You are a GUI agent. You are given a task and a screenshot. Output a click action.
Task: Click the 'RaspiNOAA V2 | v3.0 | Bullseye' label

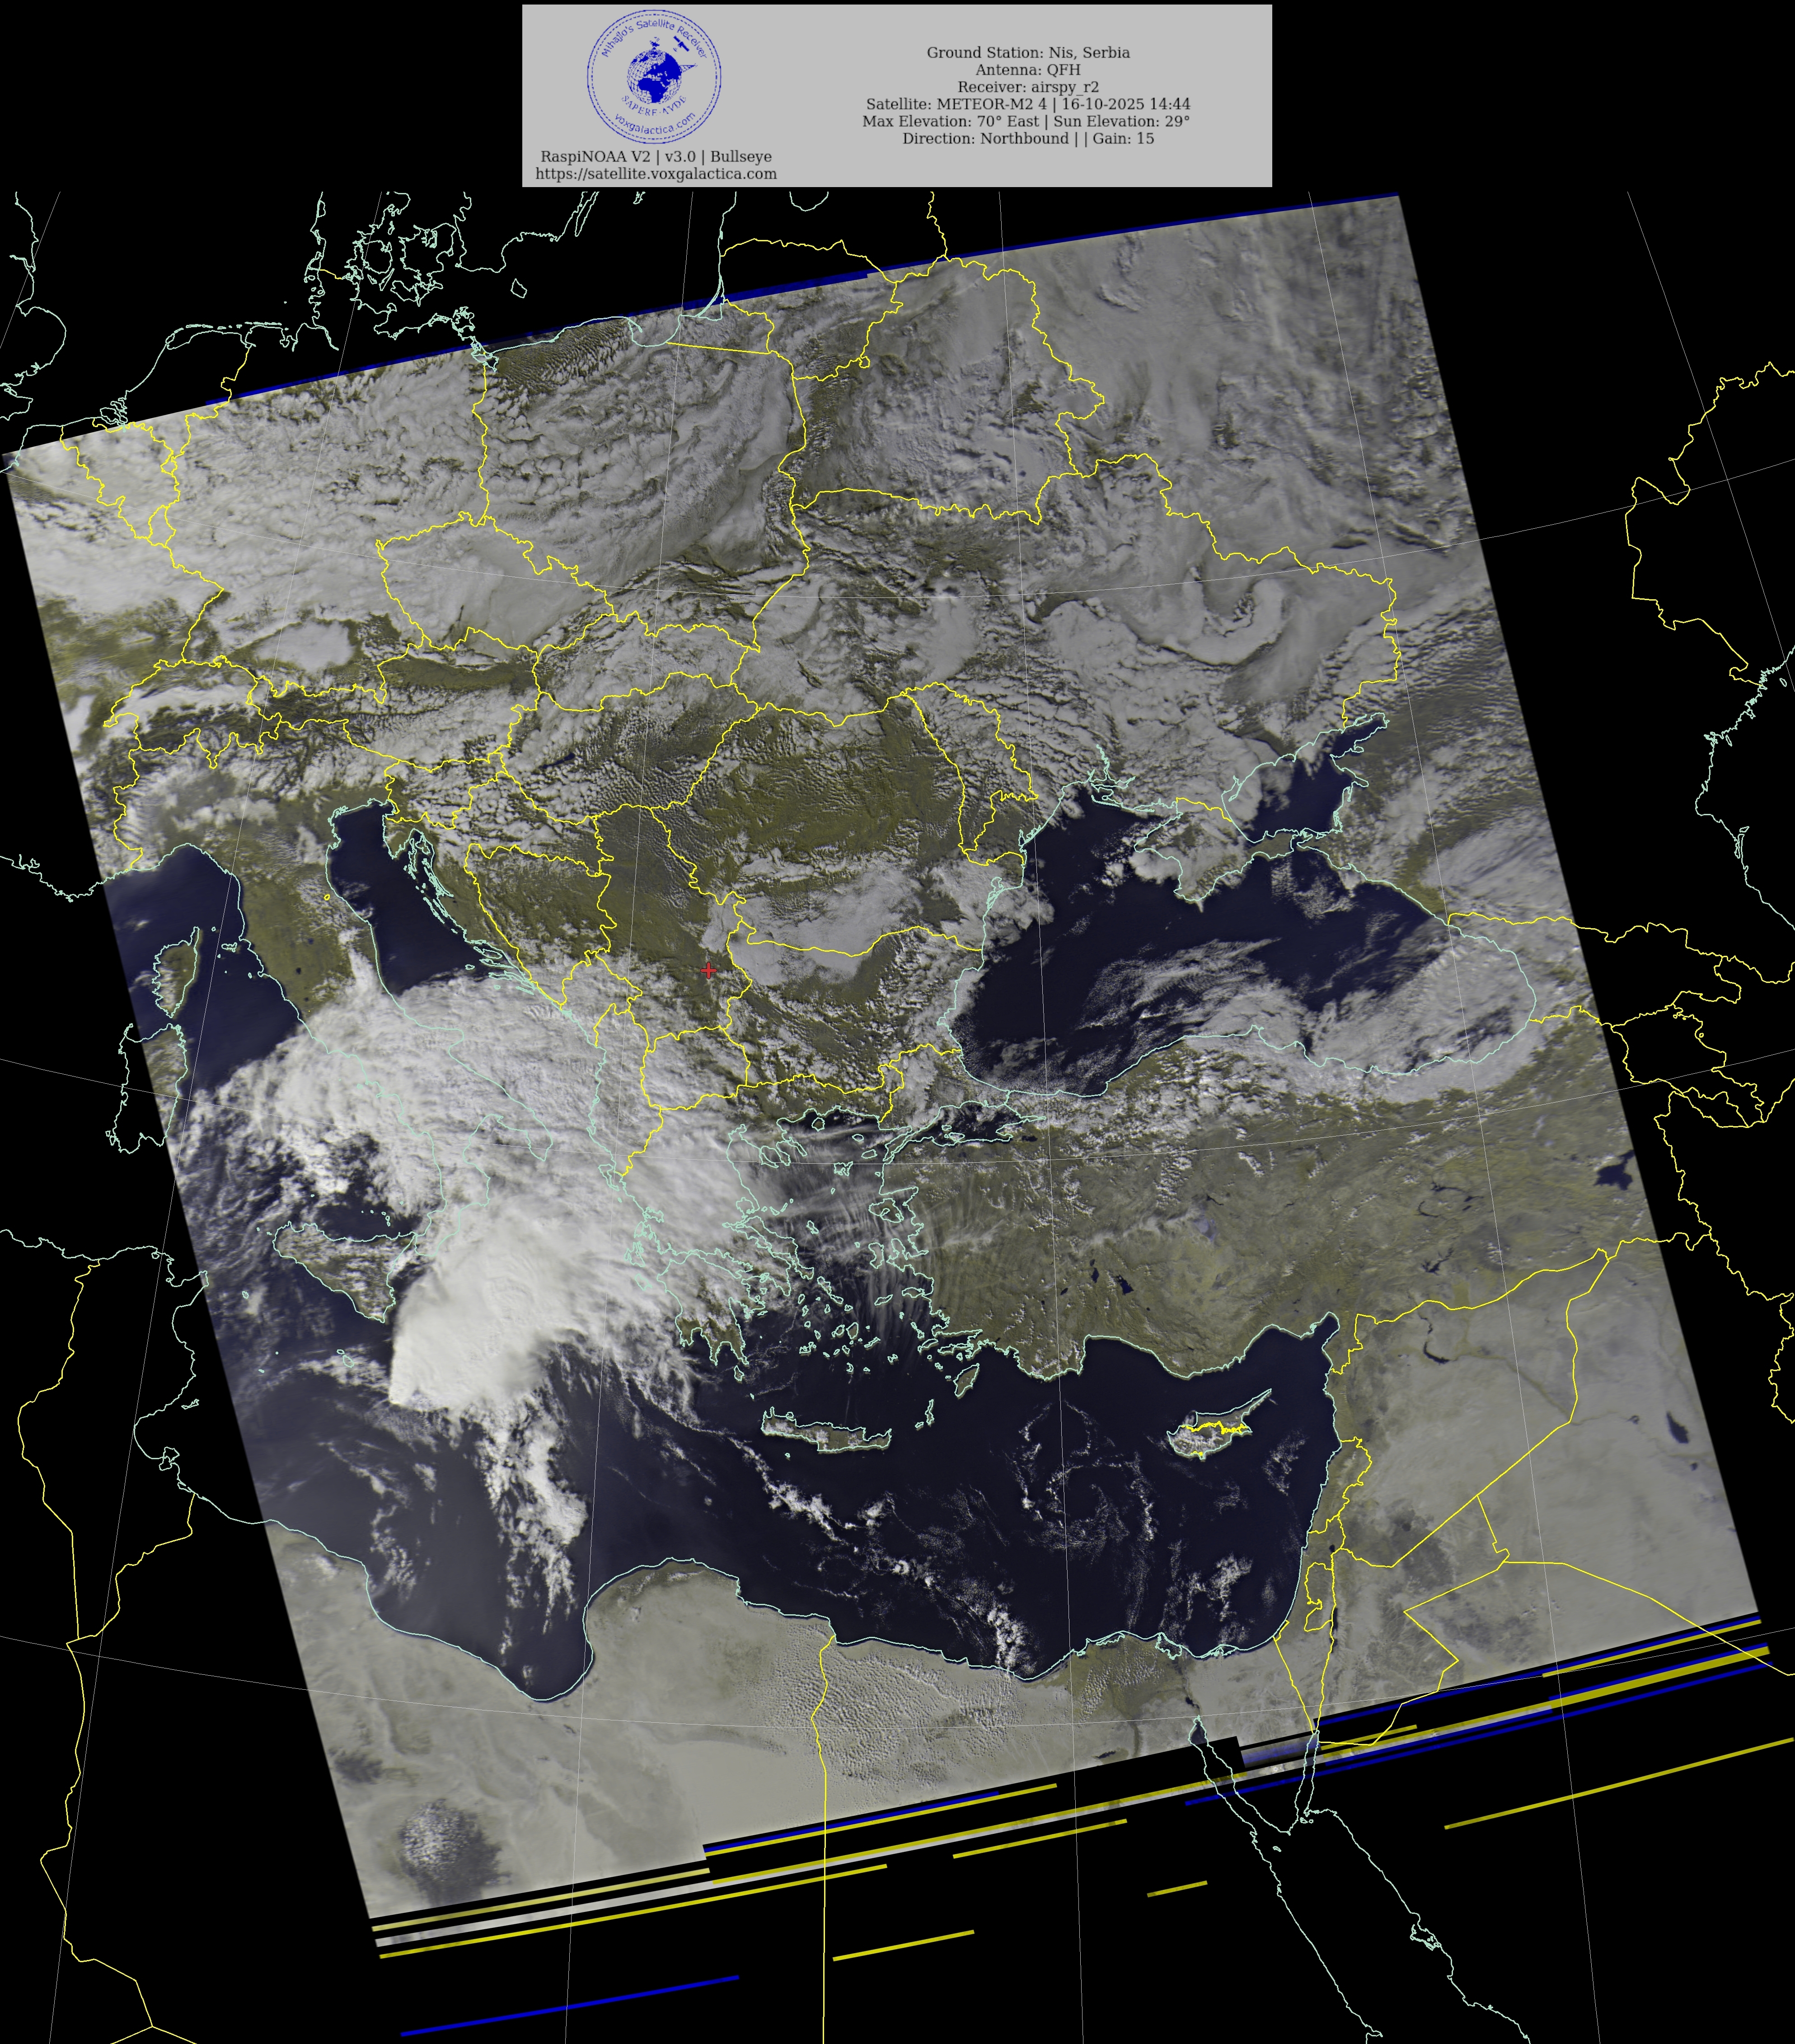click(656, 157)
